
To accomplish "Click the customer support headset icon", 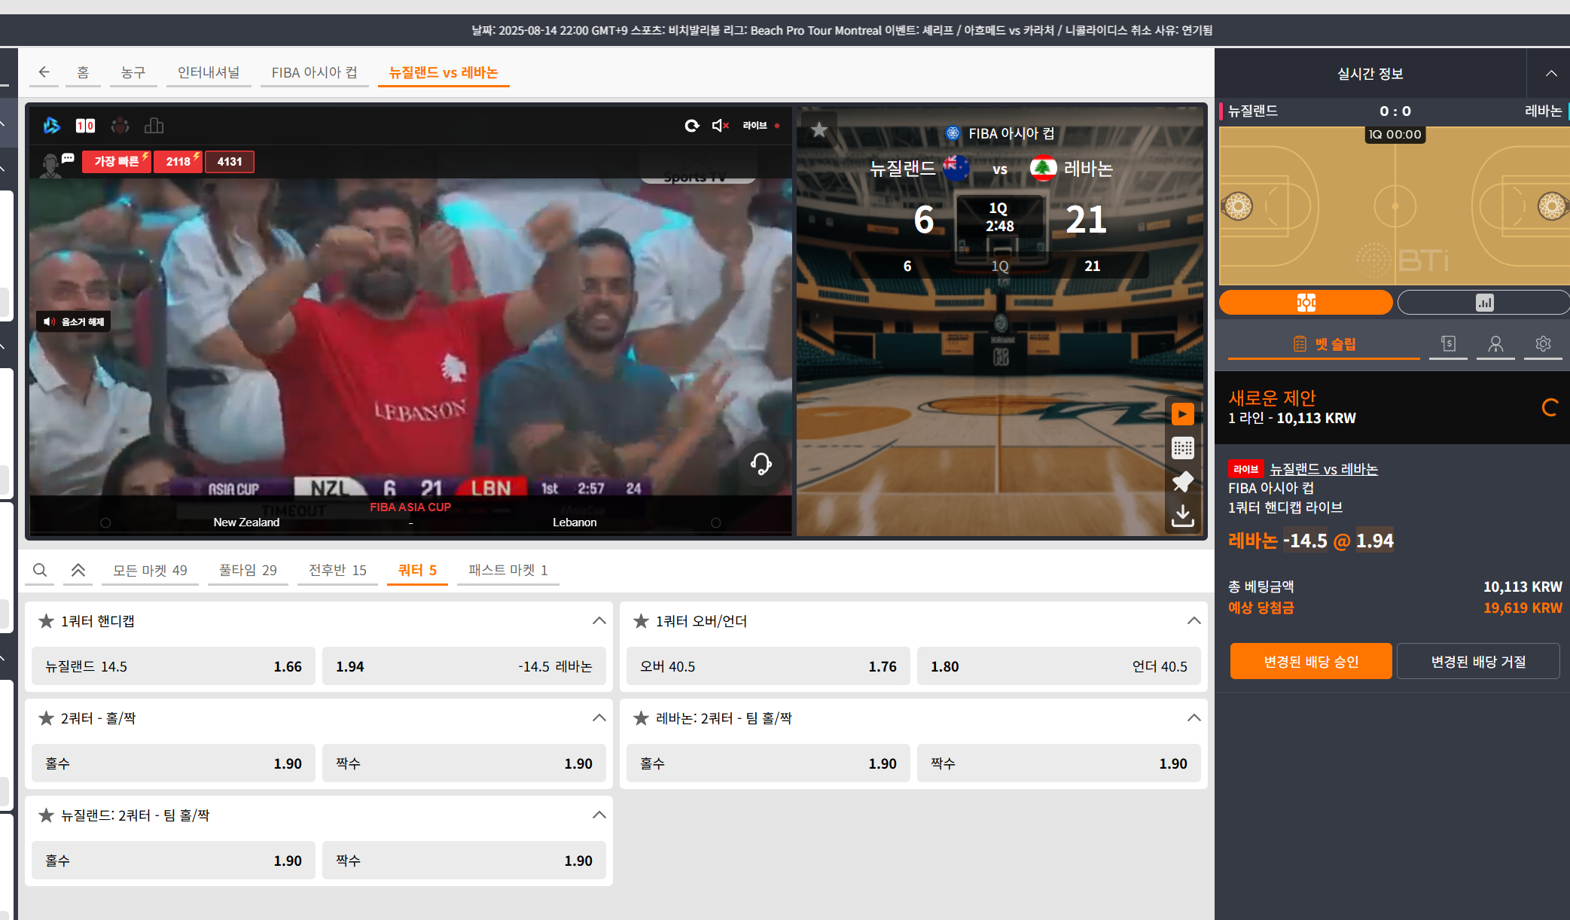I will (761, 464).
